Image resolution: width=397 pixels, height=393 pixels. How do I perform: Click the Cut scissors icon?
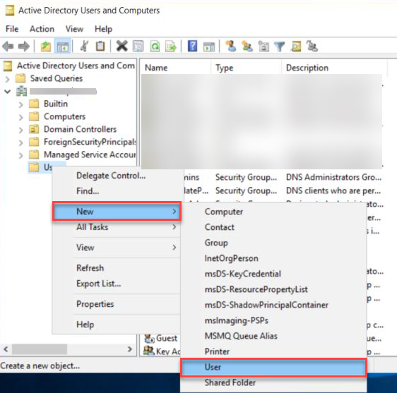coord(84,47)
